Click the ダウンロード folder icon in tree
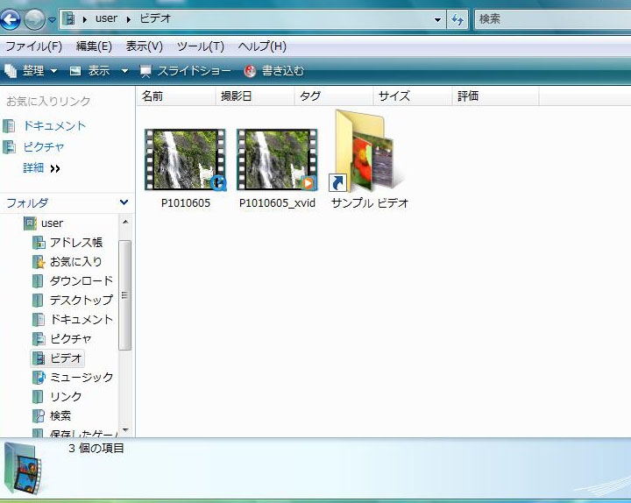 pos(38,281)
